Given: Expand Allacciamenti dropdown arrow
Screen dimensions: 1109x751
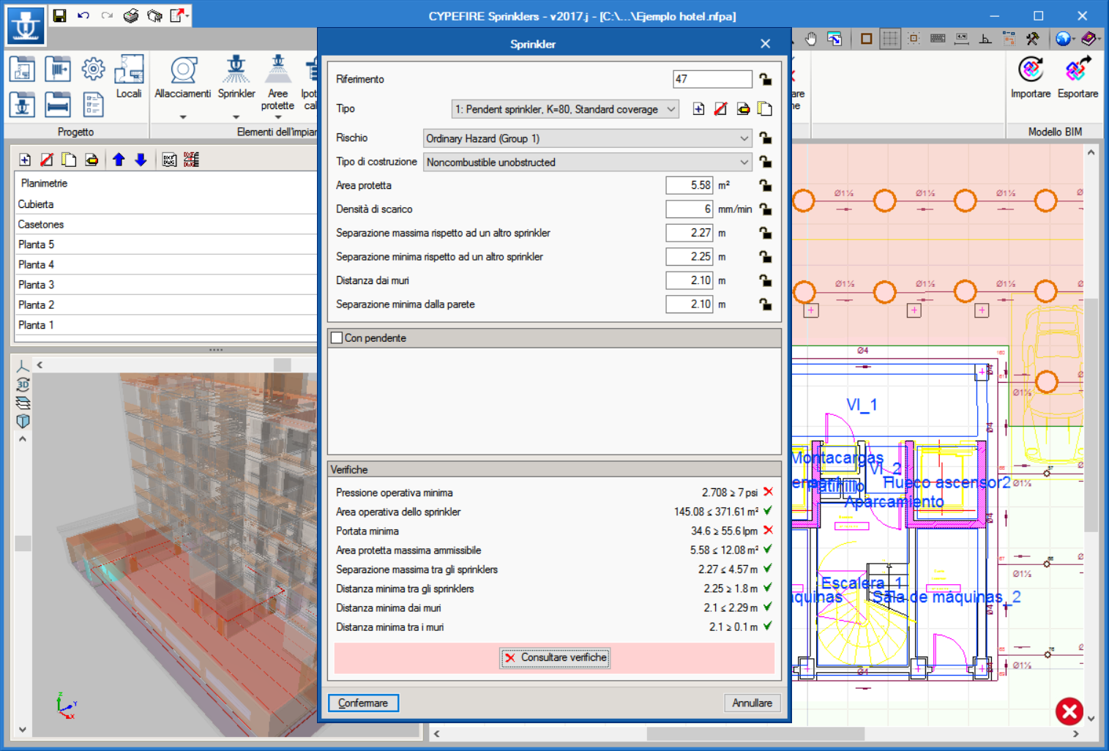Looking at the screenshot, I should point(183,117).
